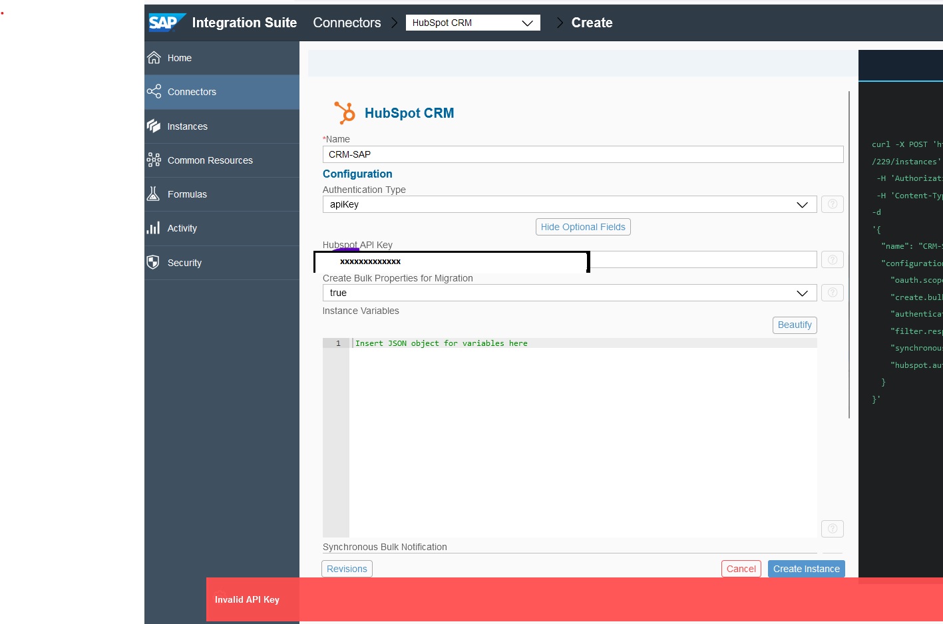
Task: Hide optional fields using the toggle button
Action: [x=582, y=226]
